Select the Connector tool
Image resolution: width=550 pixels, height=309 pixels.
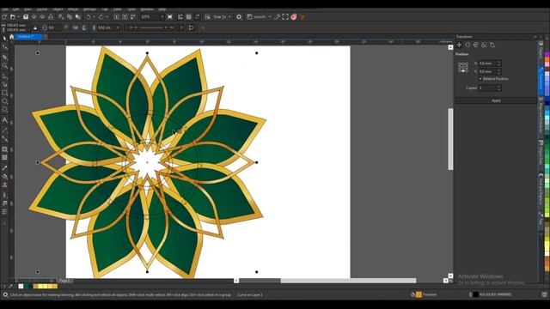click(4, 139)
